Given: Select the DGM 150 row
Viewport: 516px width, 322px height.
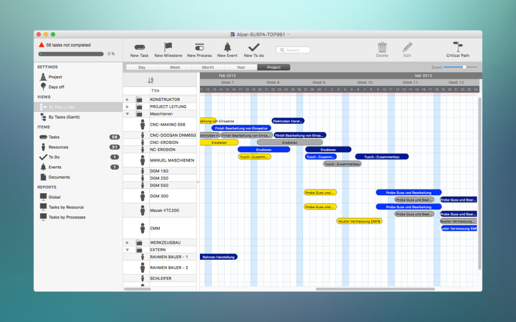Looking at the screenshot, I should click(160, 171).
